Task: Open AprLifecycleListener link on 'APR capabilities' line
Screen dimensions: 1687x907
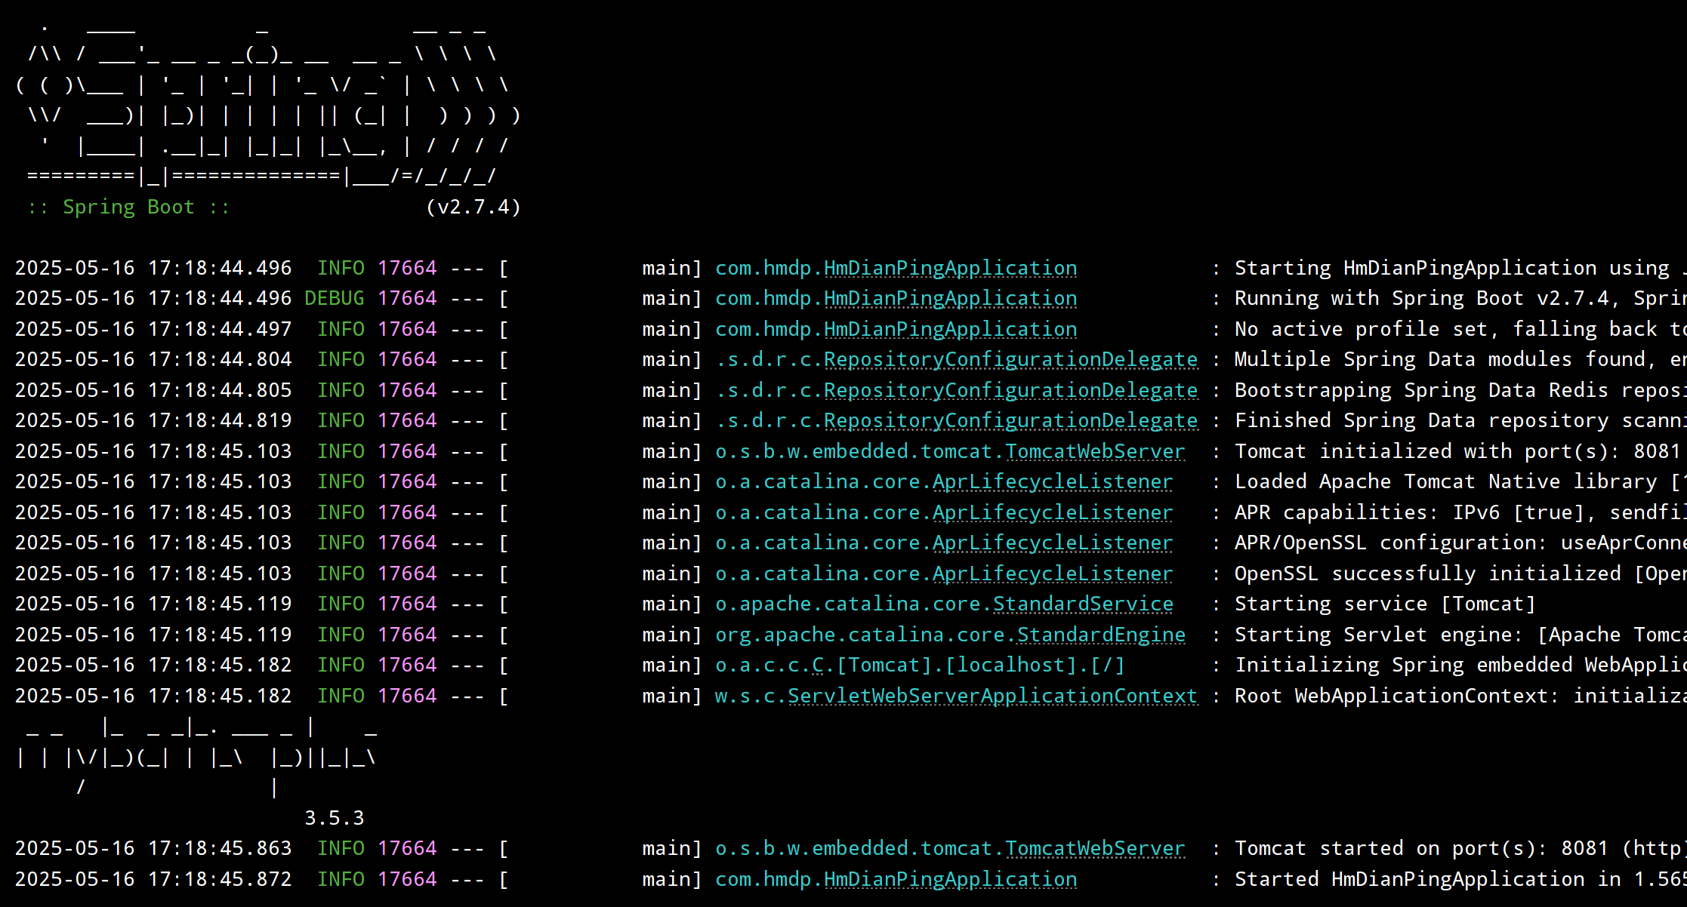Action: [x=1053, y=513]
